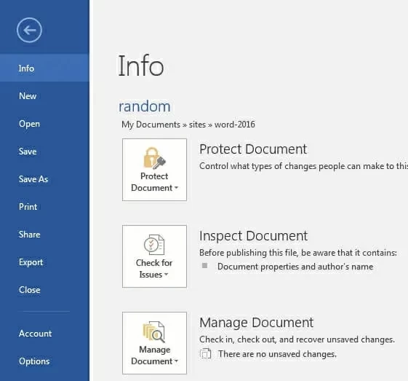Image resolution: width=408 pixels, height=381 pixels.
Task: Click text Before publishing this file
Action: (x=298, y=253)
